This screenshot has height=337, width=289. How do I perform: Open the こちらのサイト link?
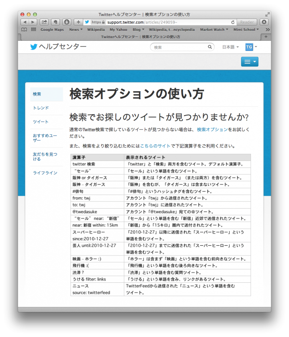pos(155,146)
